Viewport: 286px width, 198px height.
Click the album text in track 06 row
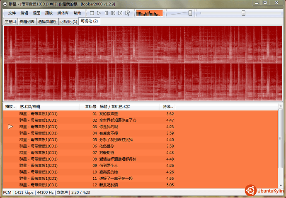pyautogui.click(x=39, y=146)
